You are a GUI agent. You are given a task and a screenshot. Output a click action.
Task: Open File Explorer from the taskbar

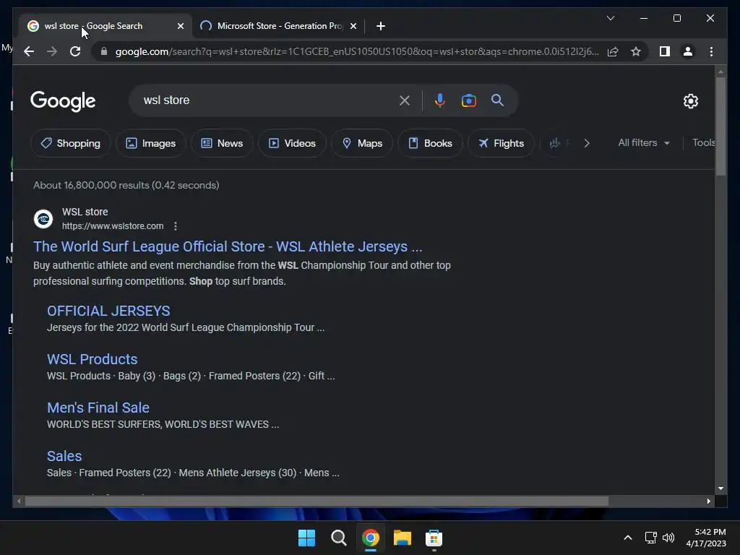[402, 538]
